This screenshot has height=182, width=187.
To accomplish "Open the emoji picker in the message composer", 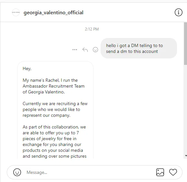I will pos(17,172).
